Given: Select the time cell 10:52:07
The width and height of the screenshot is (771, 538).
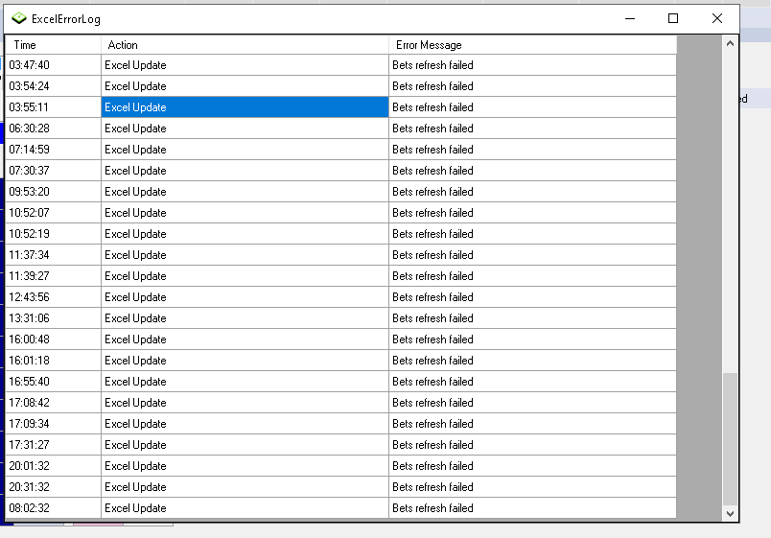Looking at the screenshot, I should [x=53, y=213].
